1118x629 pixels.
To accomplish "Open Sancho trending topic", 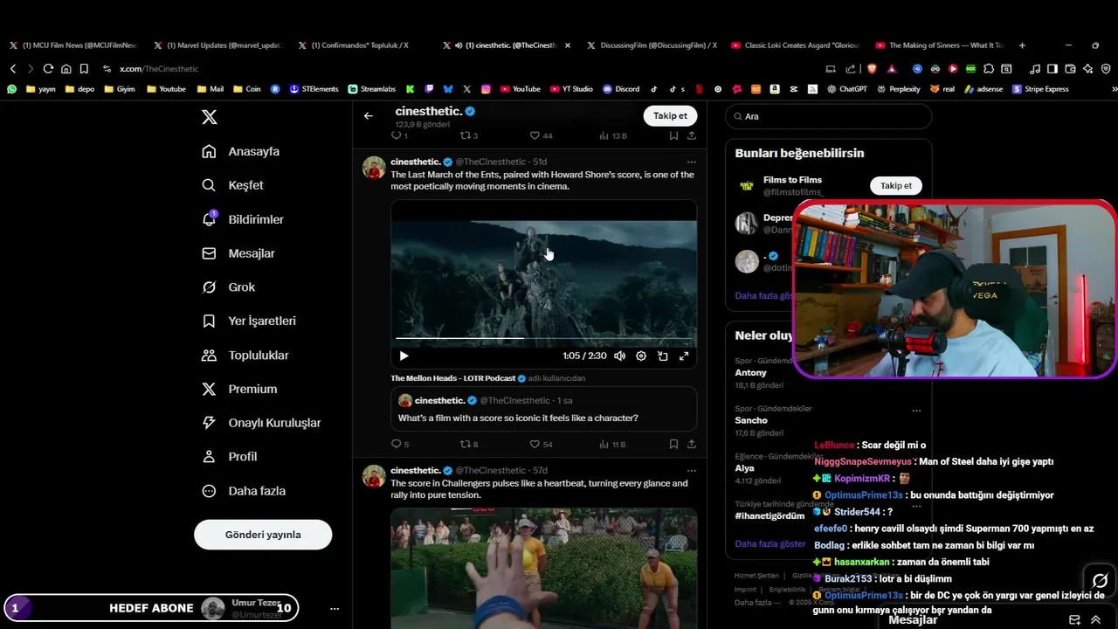I will pyautogui.click(x=751, y=420).
